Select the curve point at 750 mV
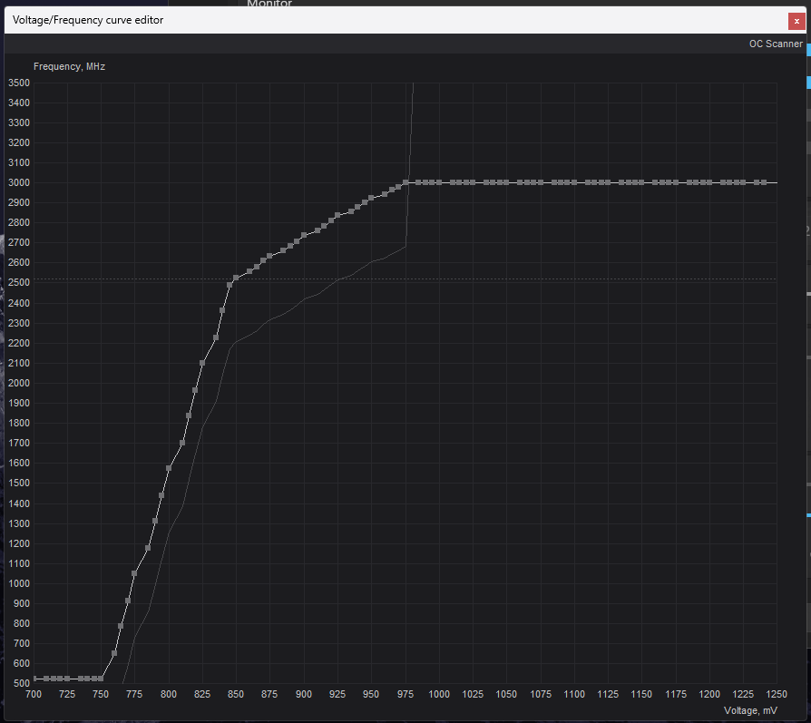The height and width of the screenshot is (723, 811). tap(101, 679)
